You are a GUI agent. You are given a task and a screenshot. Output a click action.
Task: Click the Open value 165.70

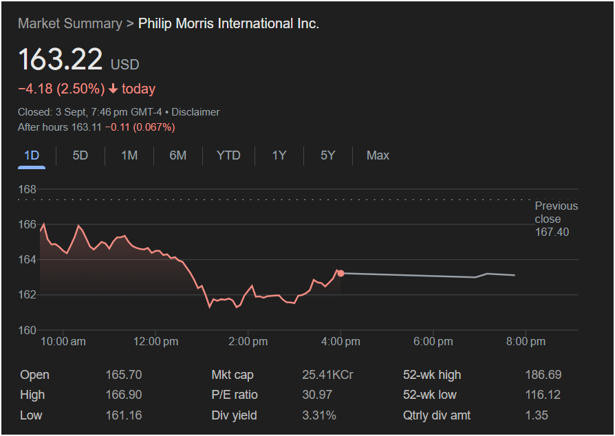tap(124, 375)
